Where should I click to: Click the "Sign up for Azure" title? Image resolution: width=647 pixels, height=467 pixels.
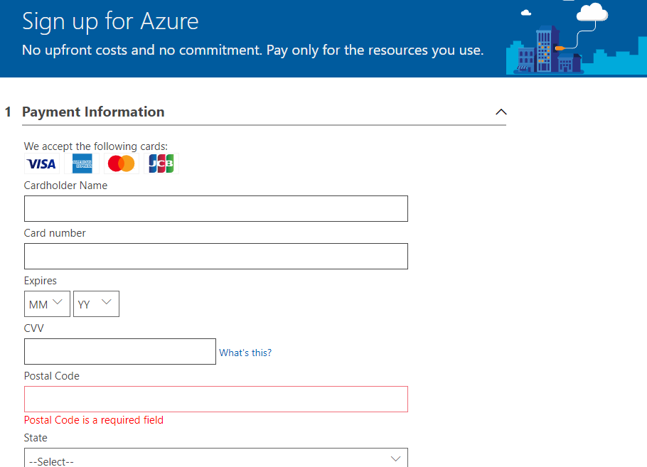[x=110, y=21]
